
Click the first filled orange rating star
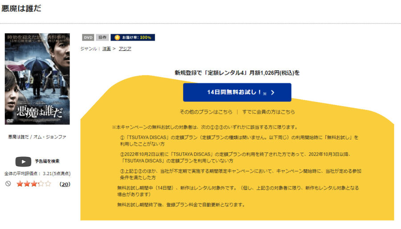(20, 184)
